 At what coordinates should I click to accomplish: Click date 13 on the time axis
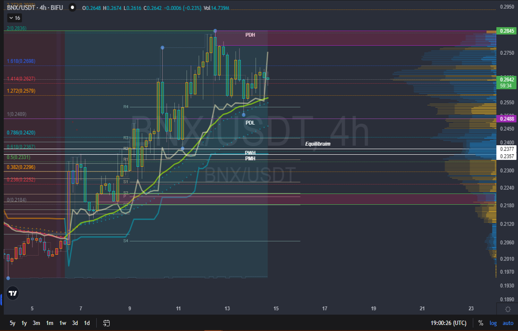(227, 309)
